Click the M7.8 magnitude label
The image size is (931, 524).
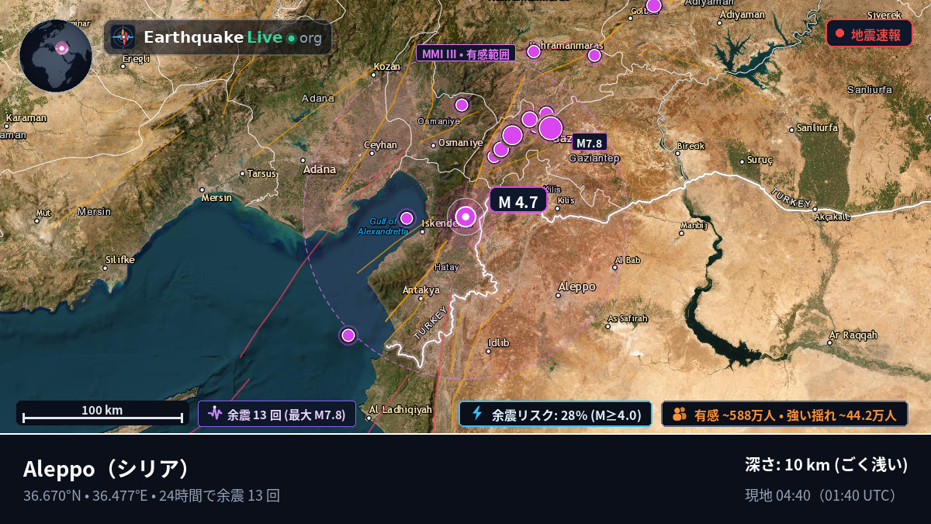590,143
